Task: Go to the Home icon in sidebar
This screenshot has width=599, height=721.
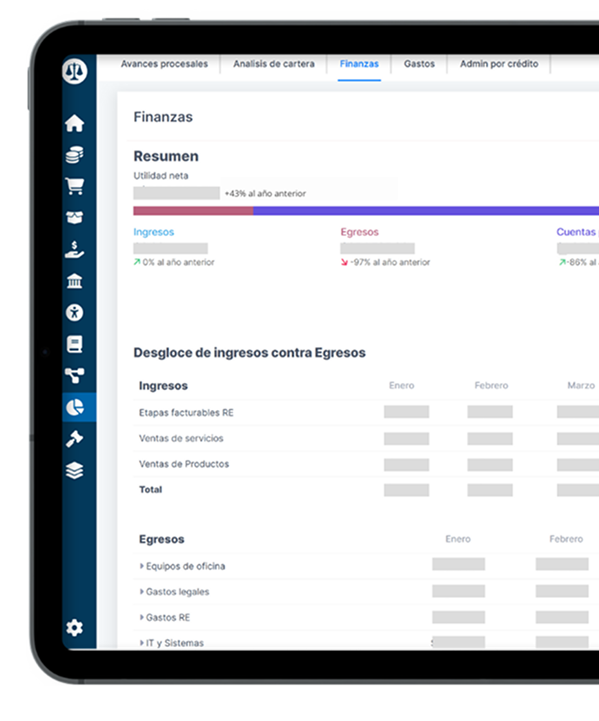Action: click(x=75, y=123)
